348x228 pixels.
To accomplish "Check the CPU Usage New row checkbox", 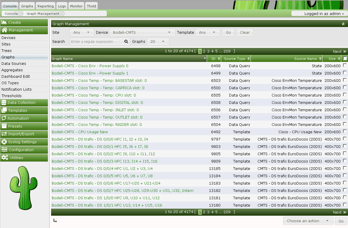I will tap(345, 131).
